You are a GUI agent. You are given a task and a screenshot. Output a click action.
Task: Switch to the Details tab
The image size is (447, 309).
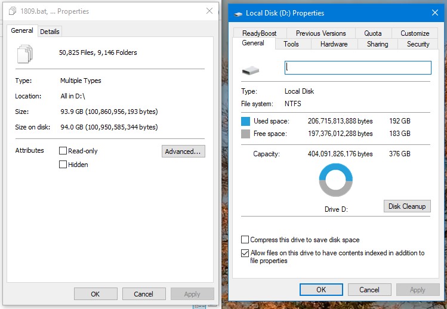50,32
